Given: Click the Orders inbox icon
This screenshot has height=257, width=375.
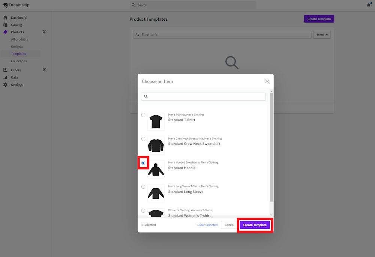Looking at the screenshot, I should (x=5, y=70).
